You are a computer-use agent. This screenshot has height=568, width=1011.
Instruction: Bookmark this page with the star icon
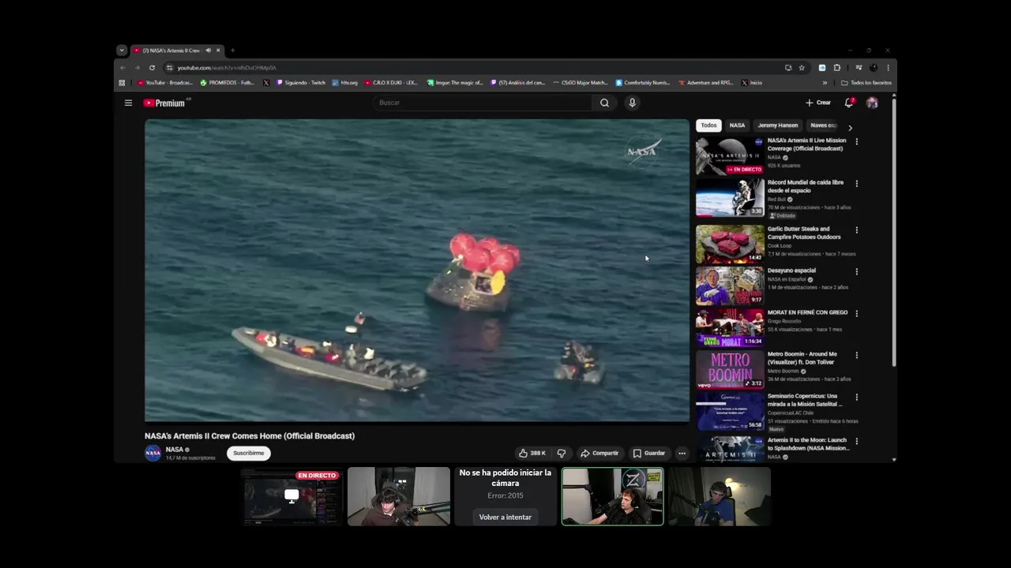point(802,68)
